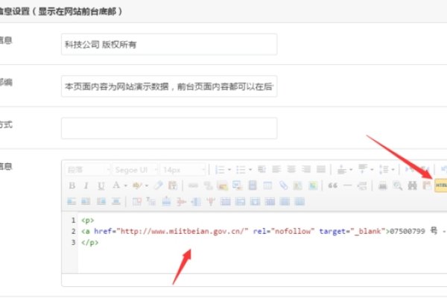This screenshot has height=298, width=447.
Task: Expand the ordered list style arrow
Action: [x=229, y=170]
